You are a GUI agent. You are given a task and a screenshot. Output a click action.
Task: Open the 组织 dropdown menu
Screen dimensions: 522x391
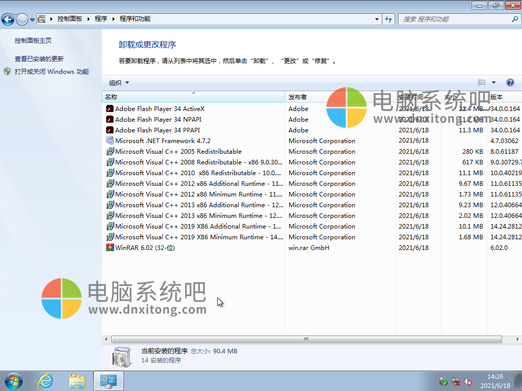pyautogui.click(x=119, y=83)
